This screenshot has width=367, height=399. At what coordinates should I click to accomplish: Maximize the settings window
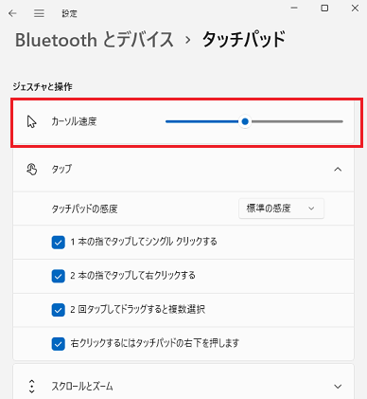click(x=324, y=9)
